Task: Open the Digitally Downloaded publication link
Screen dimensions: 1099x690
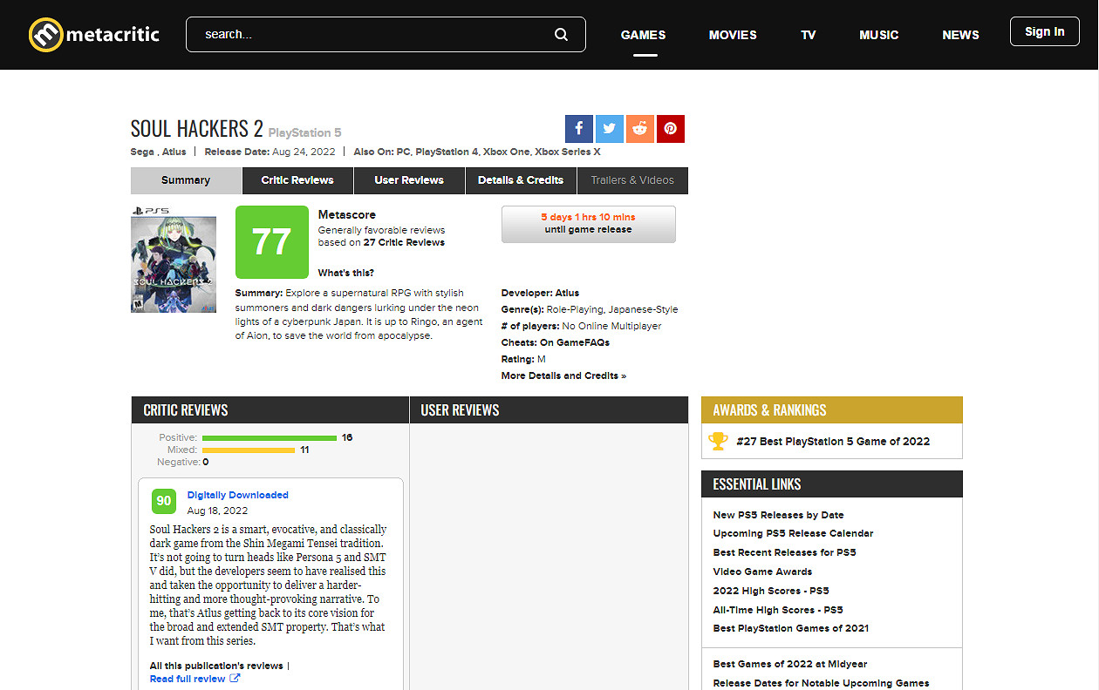Action: (x=237, y=495)
